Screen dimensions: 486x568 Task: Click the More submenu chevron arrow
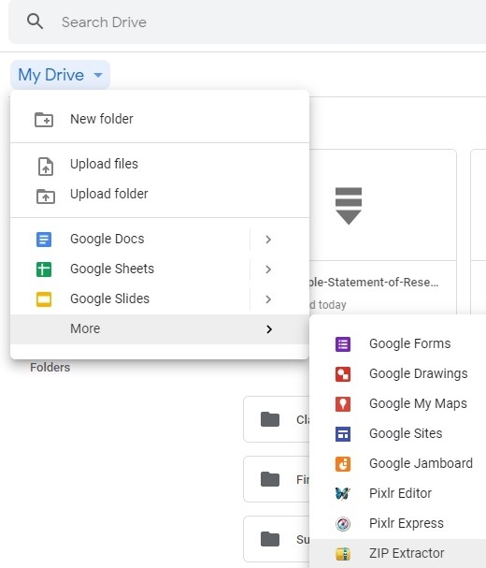[x=269, y=329]
